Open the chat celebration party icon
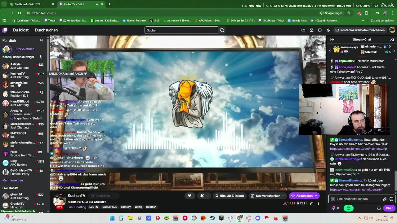Image resolution: width=397 pixels, height=223 pixels. (x=385, y=199)
